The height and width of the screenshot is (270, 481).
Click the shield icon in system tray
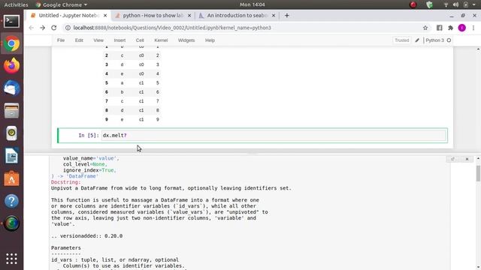429,4
